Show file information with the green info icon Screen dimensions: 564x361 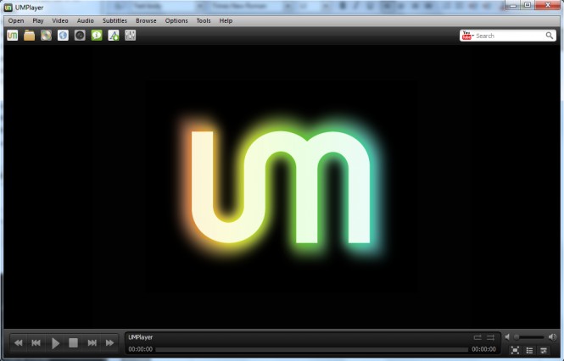[97, 36]
